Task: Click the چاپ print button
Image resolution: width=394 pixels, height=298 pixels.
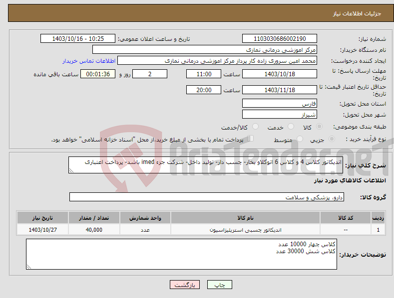Action: pyautogui.click(x=220, y=285)
